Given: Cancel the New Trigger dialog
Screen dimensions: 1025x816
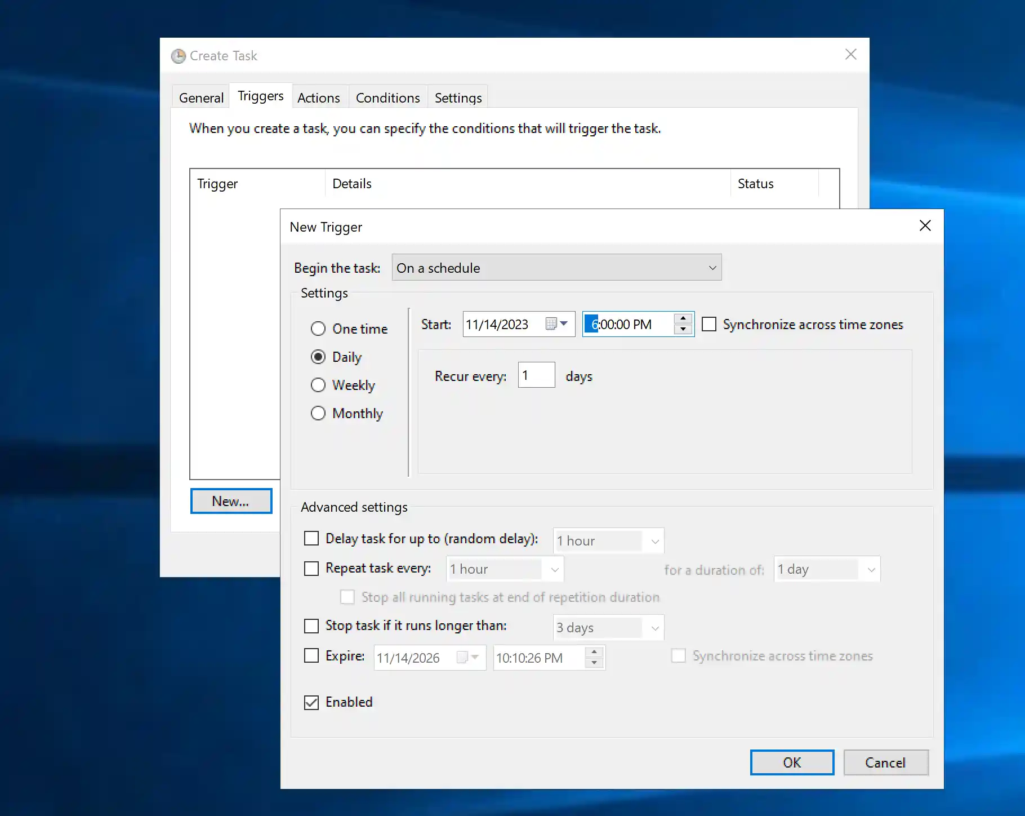Looking at the screenshot, I should click(x=885, y=762).
